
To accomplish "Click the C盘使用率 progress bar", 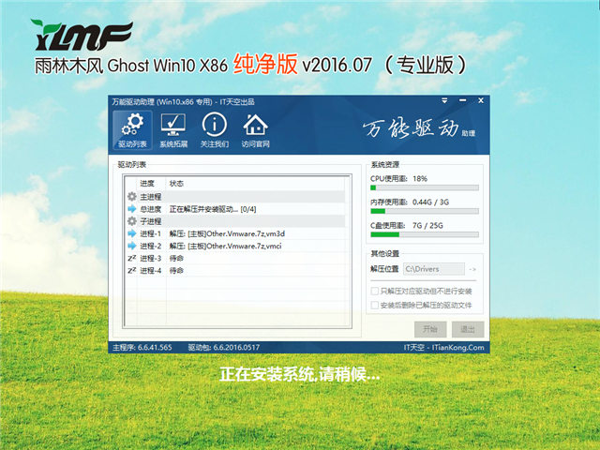I will click(x=425, y=234).
